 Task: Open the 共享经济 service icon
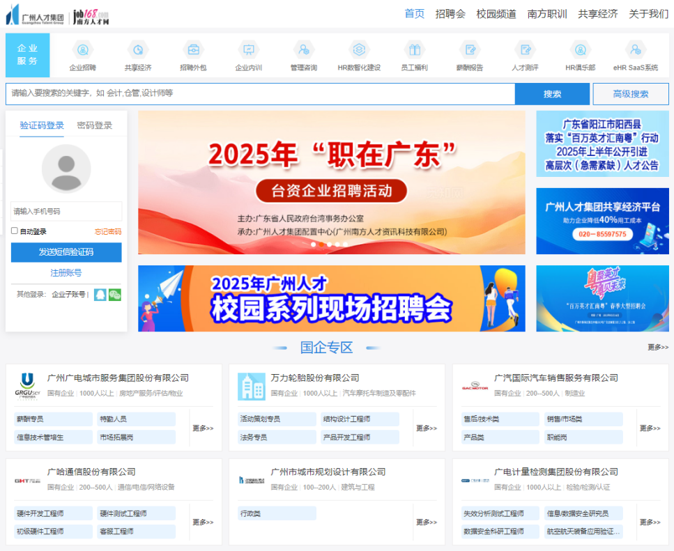tap(138, 50)
